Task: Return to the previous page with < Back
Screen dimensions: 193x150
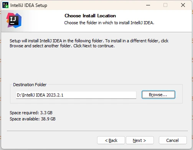Action: pos(111,140)
